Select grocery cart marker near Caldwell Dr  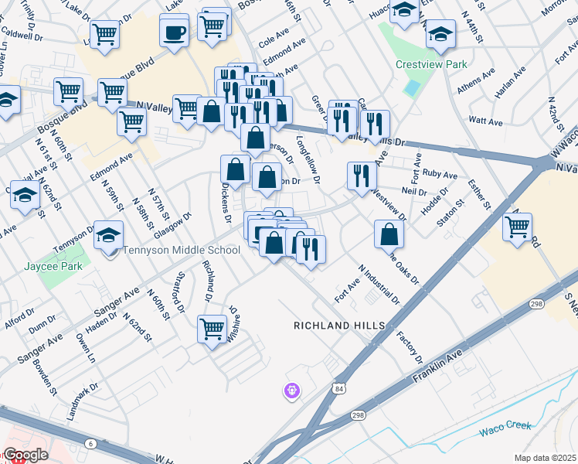pos(104,35)
